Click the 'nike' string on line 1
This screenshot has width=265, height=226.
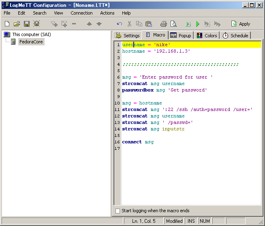click(x=162, y=45)
